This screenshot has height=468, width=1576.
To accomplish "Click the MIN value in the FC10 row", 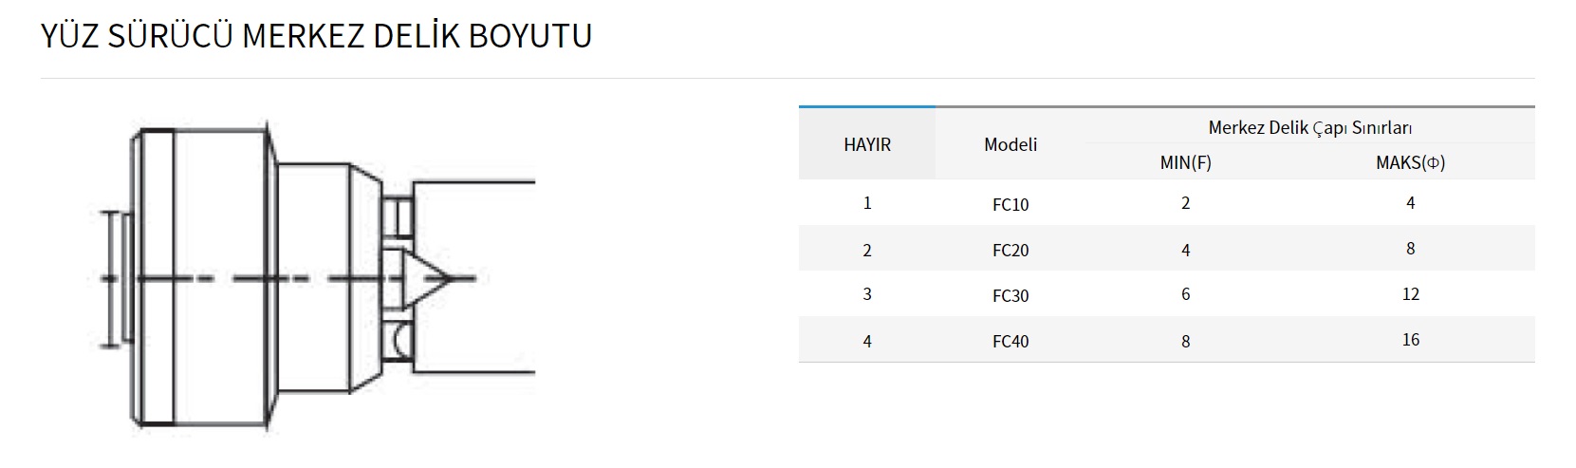I will tap(1186, 203).
